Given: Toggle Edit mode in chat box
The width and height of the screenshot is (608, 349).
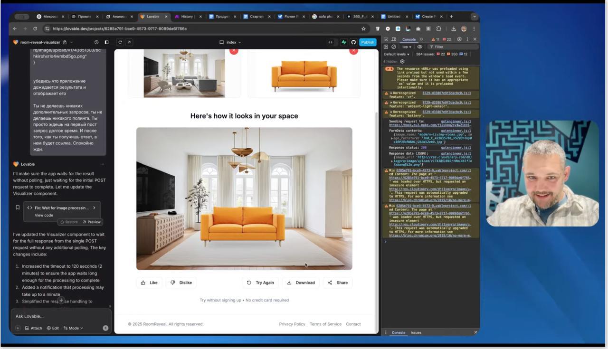Looking at the screenshot, I should pos(53,328).
